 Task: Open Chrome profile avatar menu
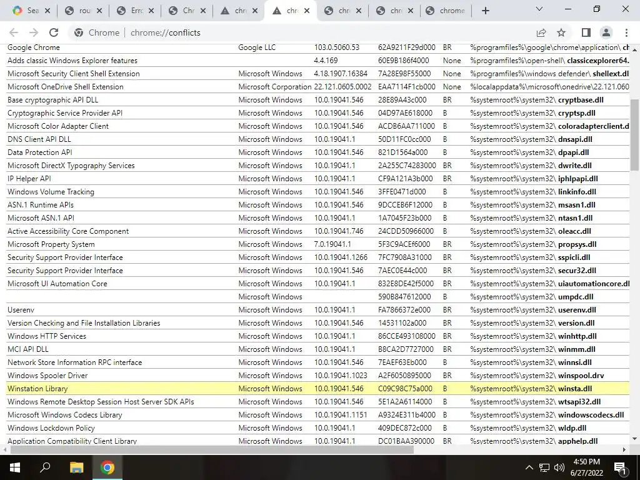pyautogui.click(x=606, y=32)
